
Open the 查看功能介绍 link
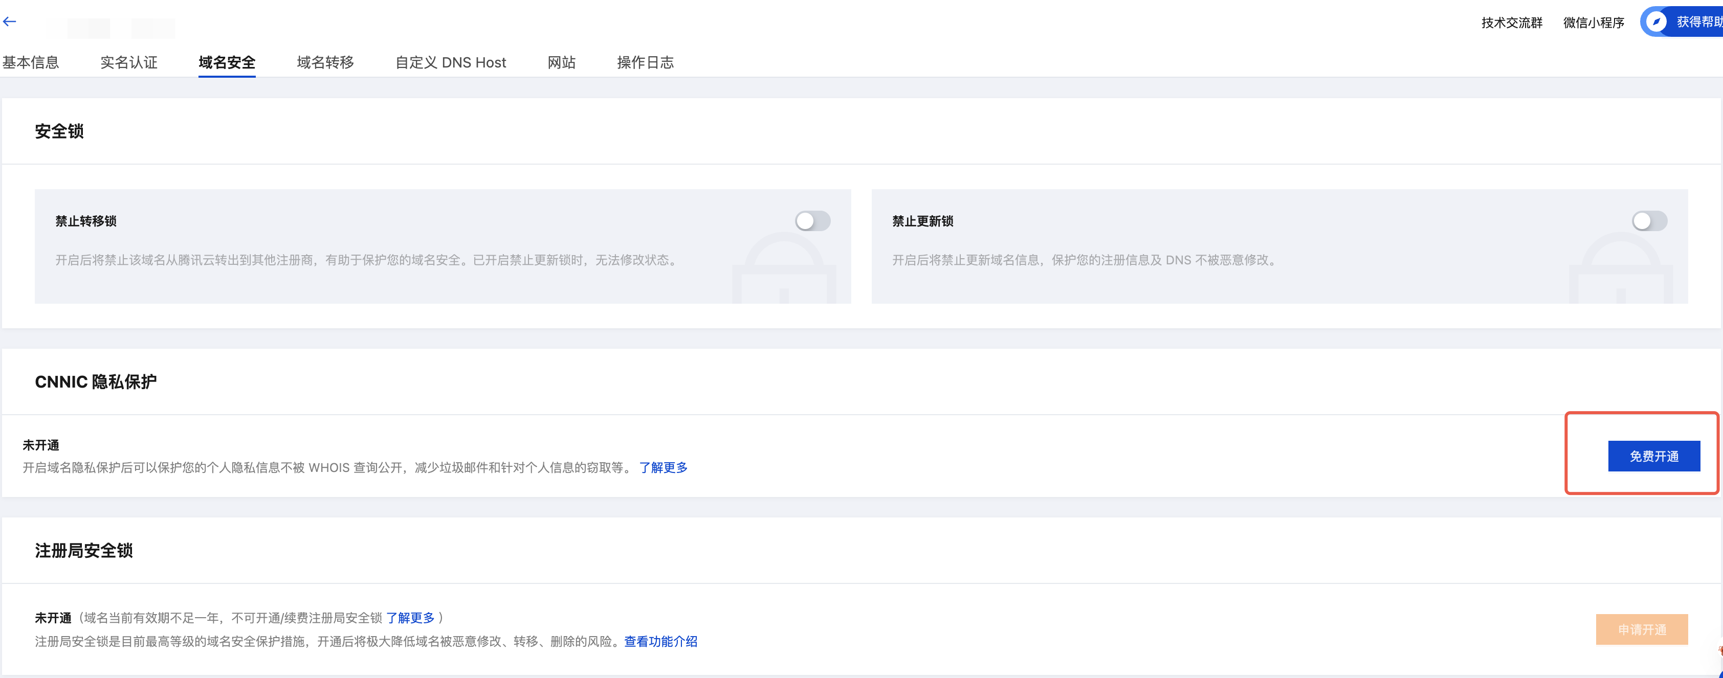click(660, 641)
